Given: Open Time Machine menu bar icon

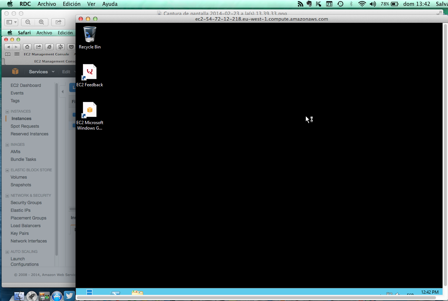Looking at the screenshot, I should (x=340, y=4).
